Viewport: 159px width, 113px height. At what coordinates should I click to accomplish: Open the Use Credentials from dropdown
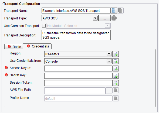[x=109, y=61]
